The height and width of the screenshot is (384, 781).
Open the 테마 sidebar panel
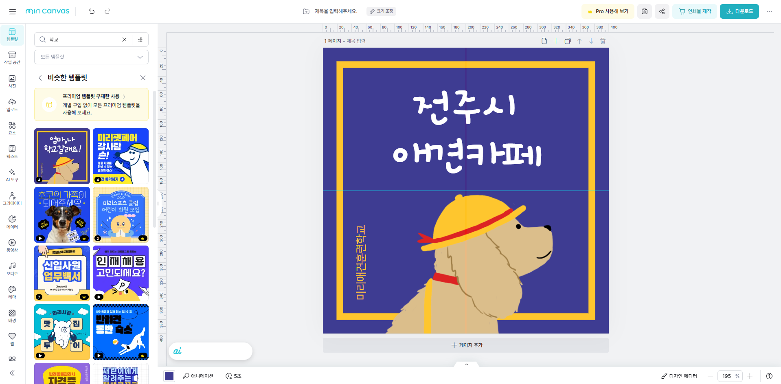click(x=12, y=292)
